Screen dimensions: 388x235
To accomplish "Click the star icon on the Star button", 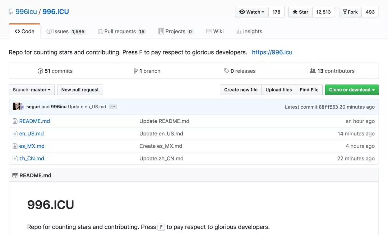I will [x=295, y=11].
